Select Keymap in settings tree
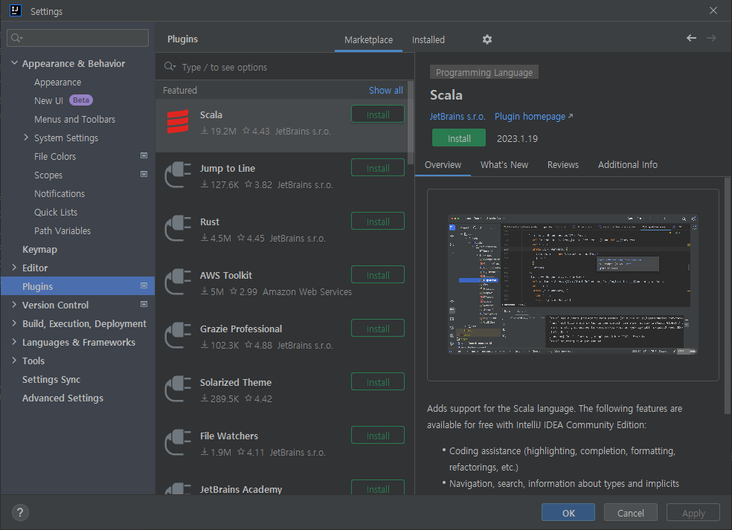 pyautogui.click(x=39, y=249)
